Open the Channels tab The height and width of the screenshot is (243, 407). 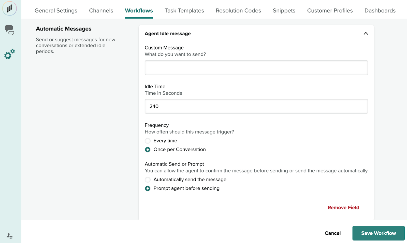[101, 11]
